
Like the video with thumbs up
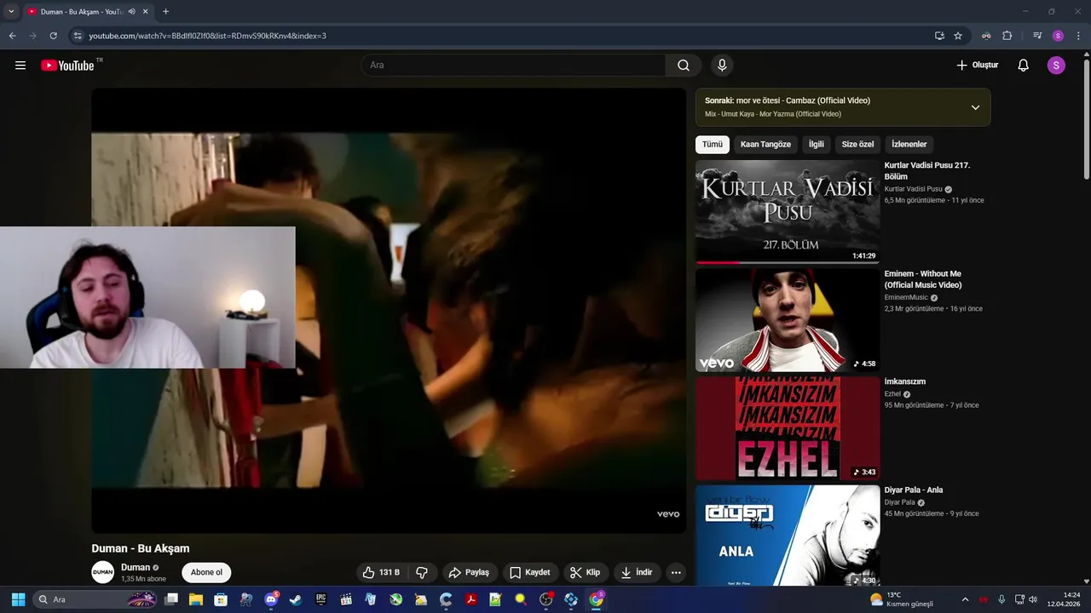click(381, 572)
